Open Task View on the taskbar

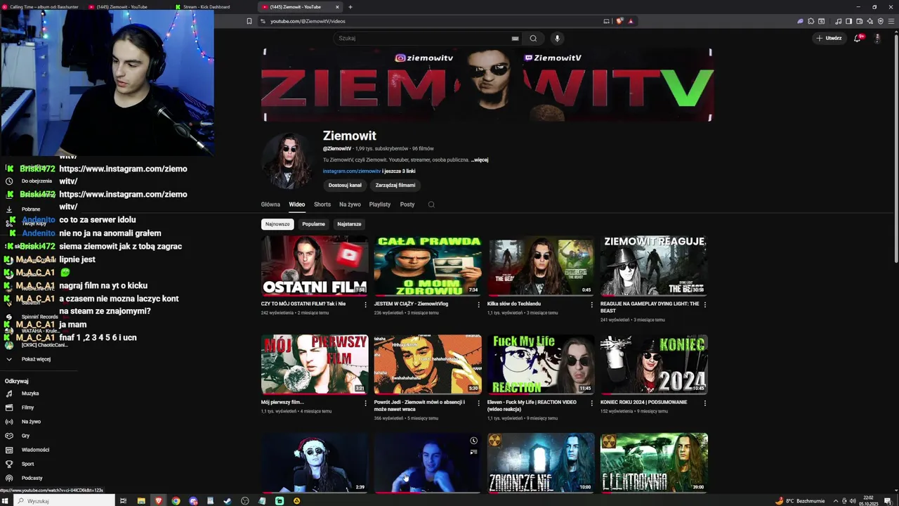123,500
